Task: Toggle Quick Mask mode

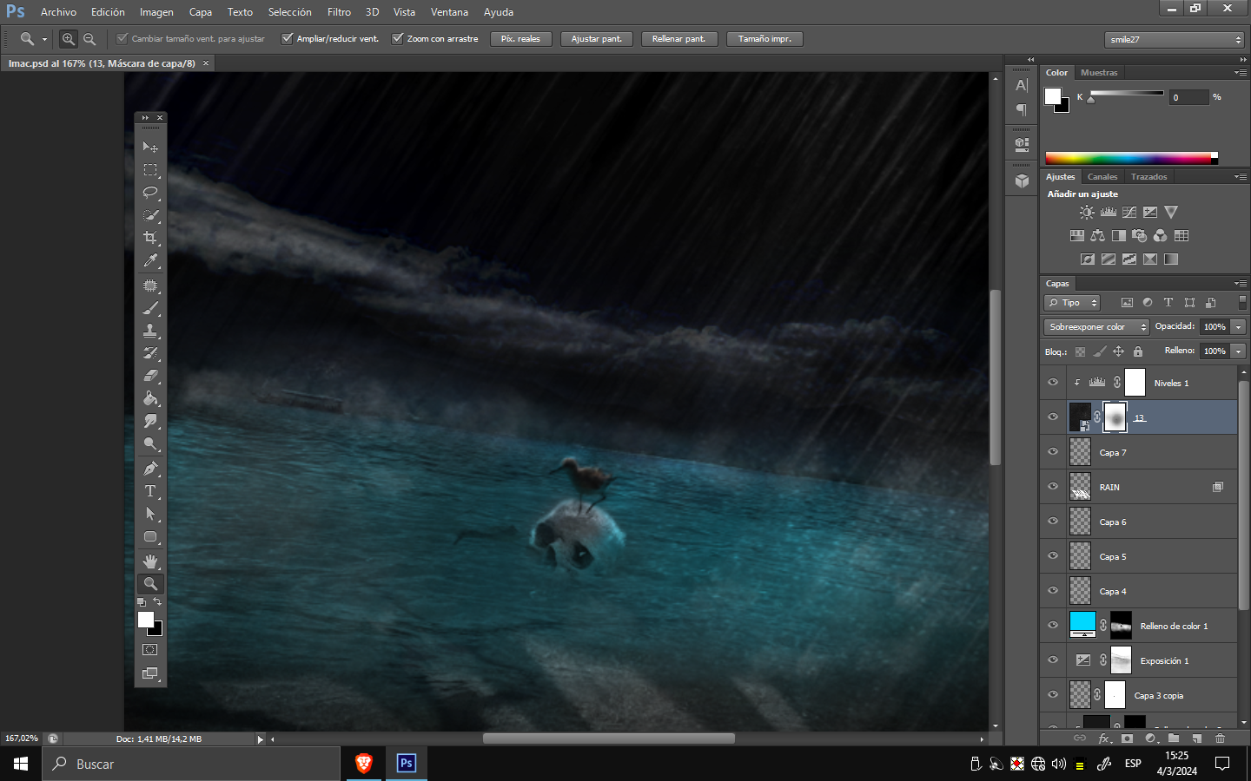Action: point(150,650)
